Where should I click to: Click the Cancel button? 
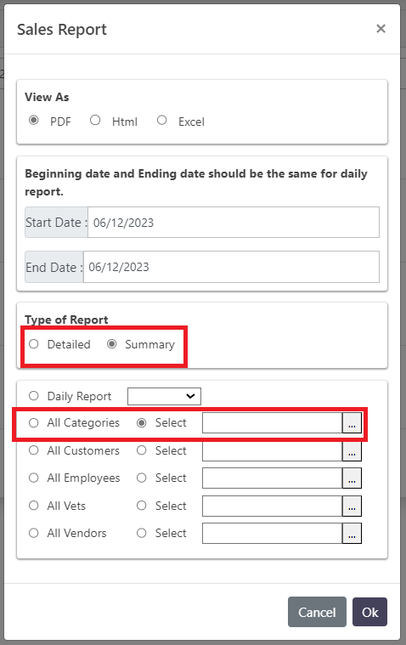point(317,612)
